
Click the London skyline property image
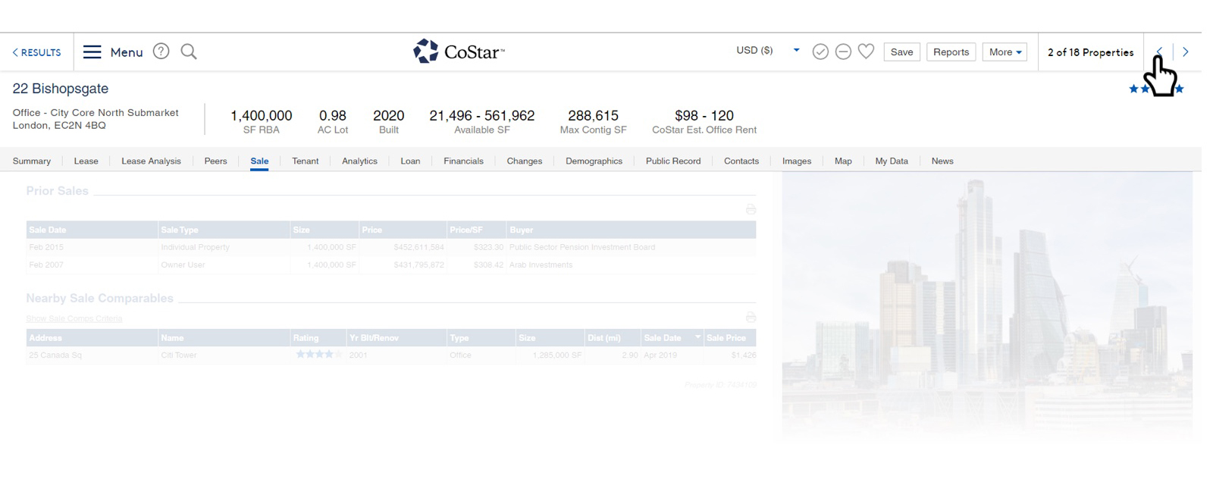tap(986, 303)
